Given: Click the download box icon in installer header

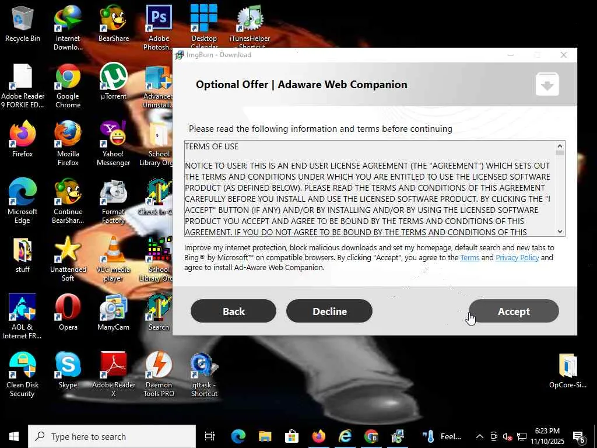Looking at the screenshot, I should pyautogui.click(x=547, y=84).
